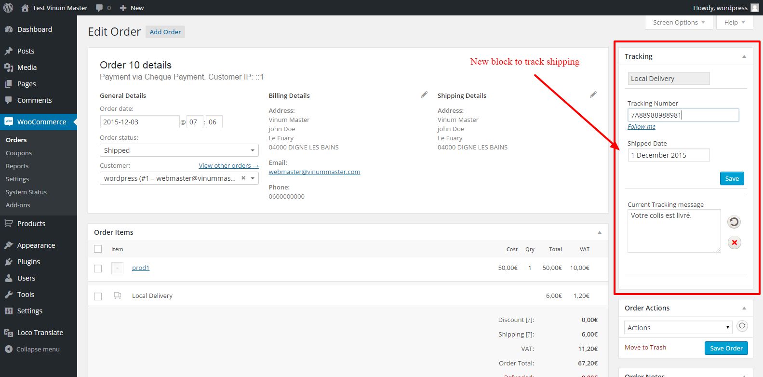Click the red delete tracking message icon

click(734, 242)
